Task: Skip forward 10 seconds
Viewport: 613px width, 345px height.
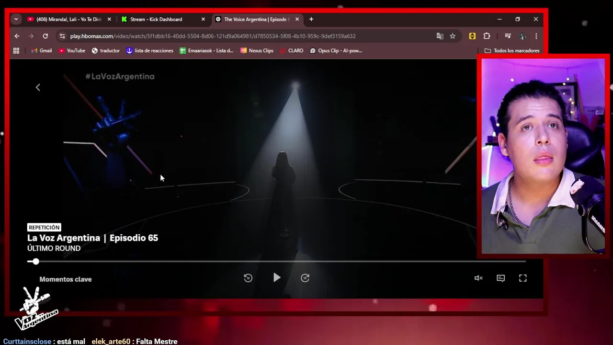Action: coord(305,278)
